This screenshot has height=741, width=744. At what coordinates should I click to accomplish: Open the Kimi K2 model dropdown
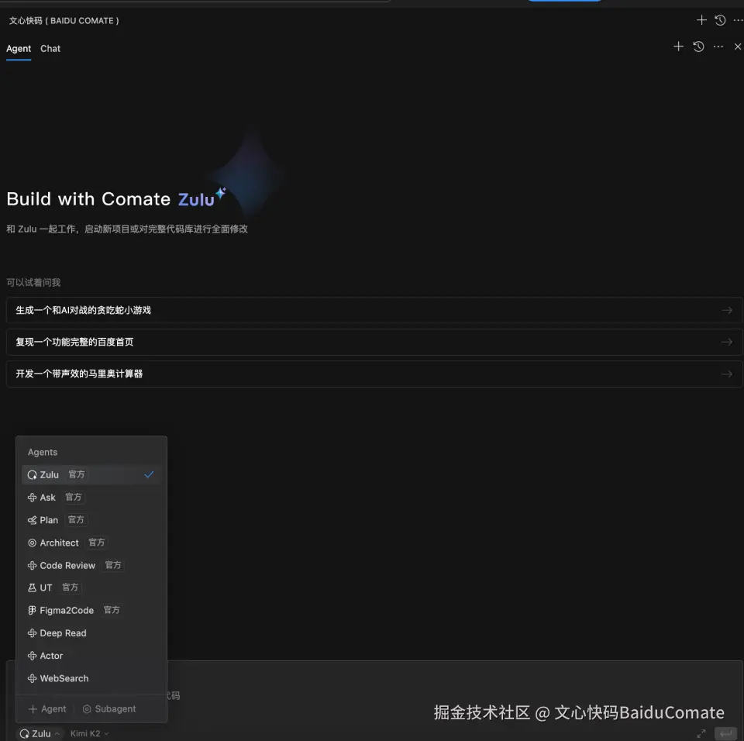point(90,734)
